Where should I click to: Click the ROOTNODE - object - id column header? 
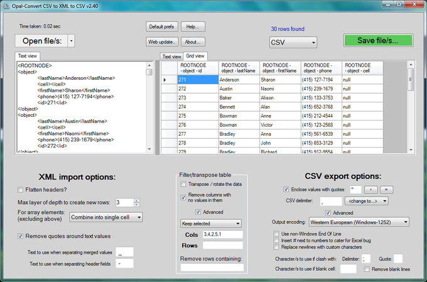(x=198, y=68)
